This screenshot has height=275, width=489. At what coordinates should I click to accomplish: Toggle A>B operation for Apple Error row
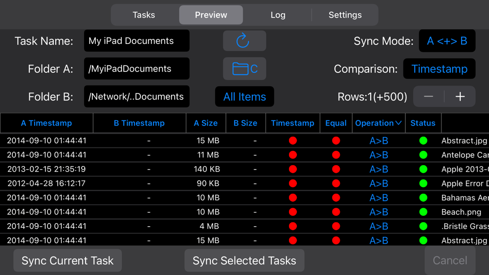coord(378,184)
